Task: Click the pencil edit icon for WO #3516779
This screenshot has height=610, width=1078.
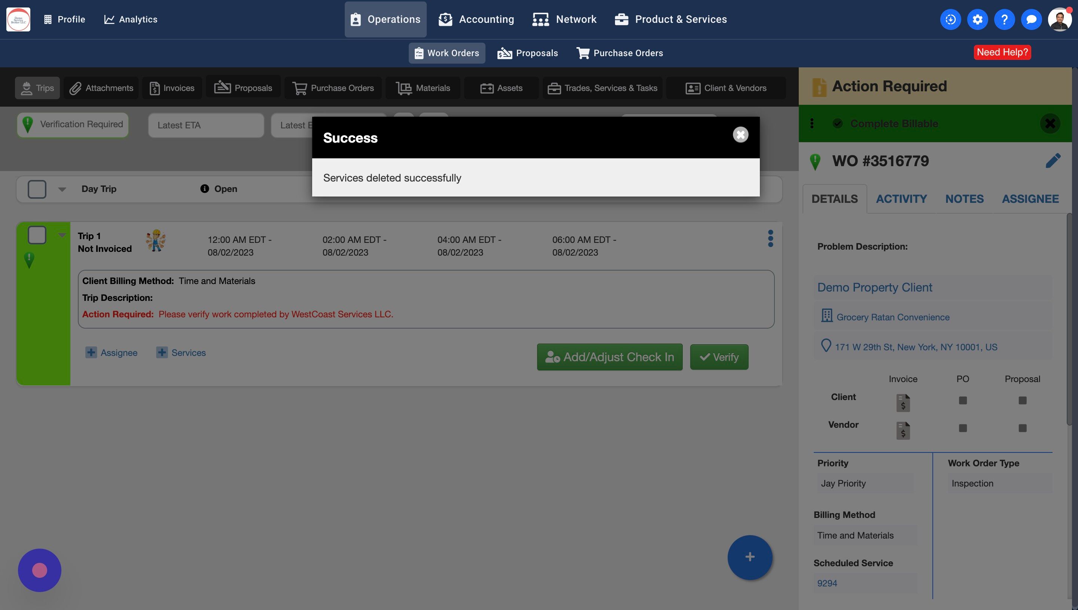Action: (1053, 161)
